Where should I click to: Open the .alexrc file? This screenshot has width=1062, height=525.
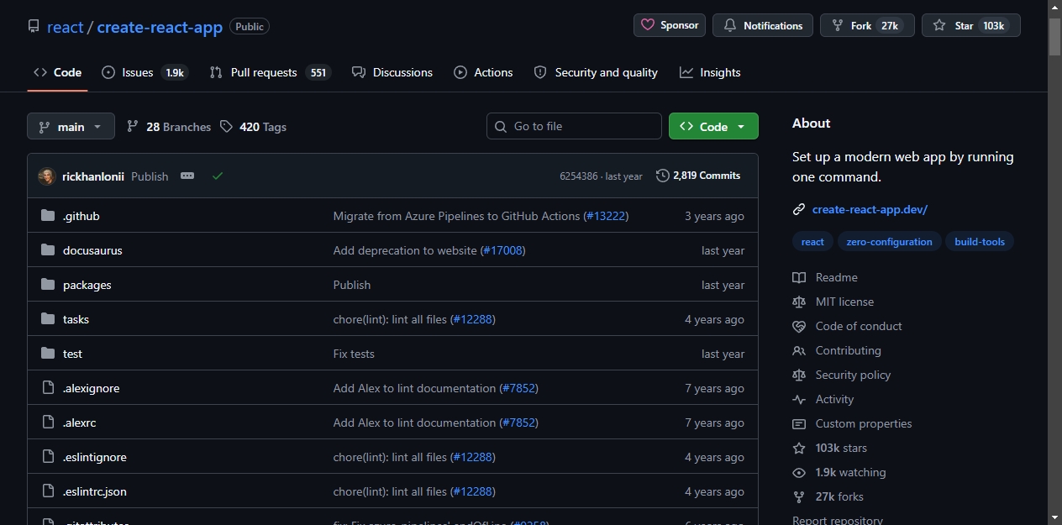coord(80,423)
